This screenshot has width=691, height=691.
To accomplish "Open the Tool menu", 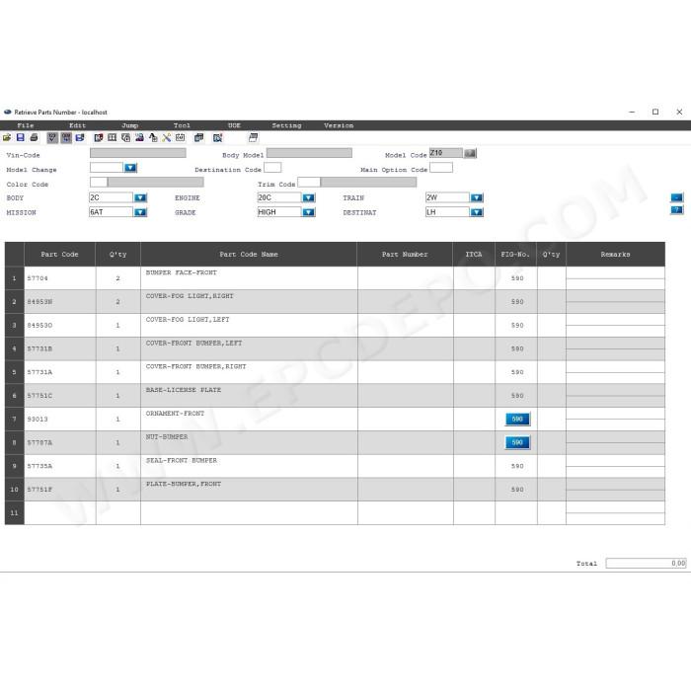I will point(182,125).
